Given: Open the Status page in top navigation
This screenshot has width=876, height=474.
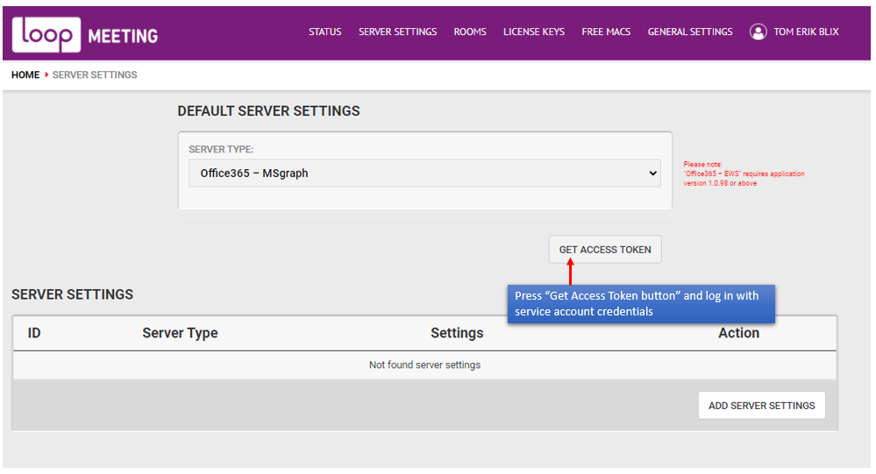Looking at the screenshot, I should coord(324,32).
